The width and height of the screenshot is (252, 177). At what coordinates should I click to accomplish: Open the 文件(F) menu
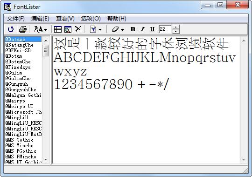[15, 19]
